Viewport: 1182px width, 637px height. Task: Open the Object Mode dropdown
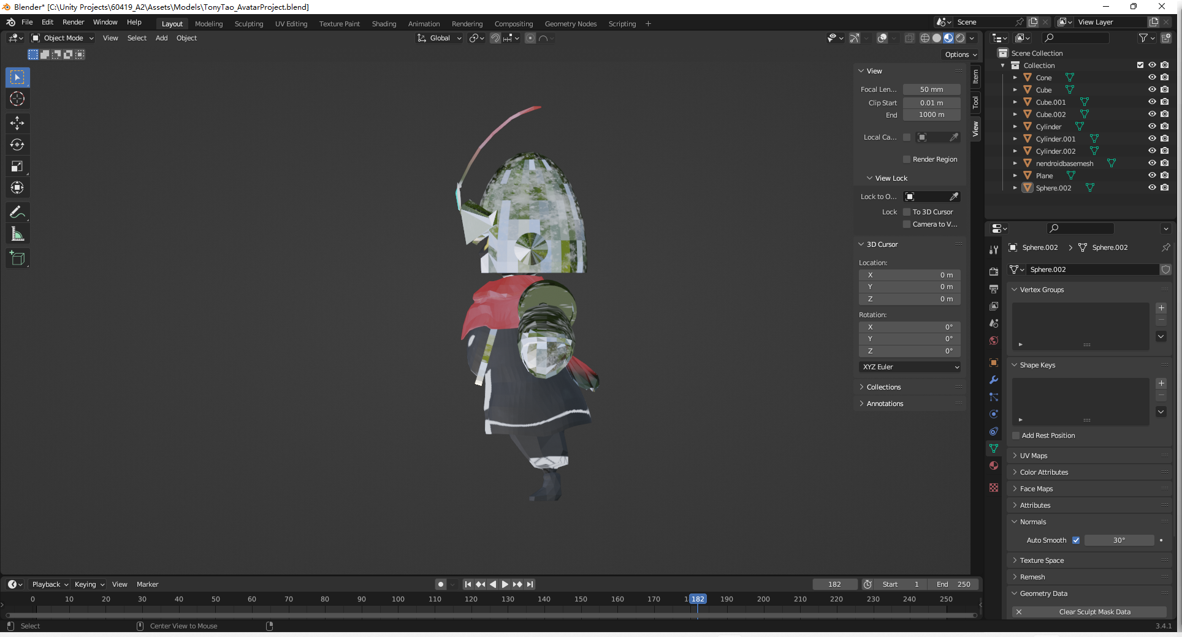pyautogui.click(x=63, y=38)
